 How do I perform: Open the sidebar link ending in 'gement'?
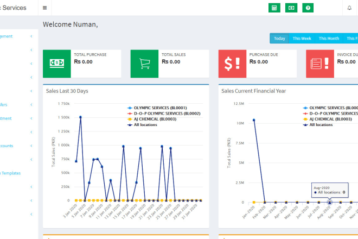tap(6, 36)
